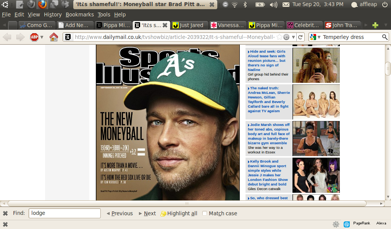The image size is (391, 229).
Task: Switch to the John Tra... tab
Action: tap(343, 25)
